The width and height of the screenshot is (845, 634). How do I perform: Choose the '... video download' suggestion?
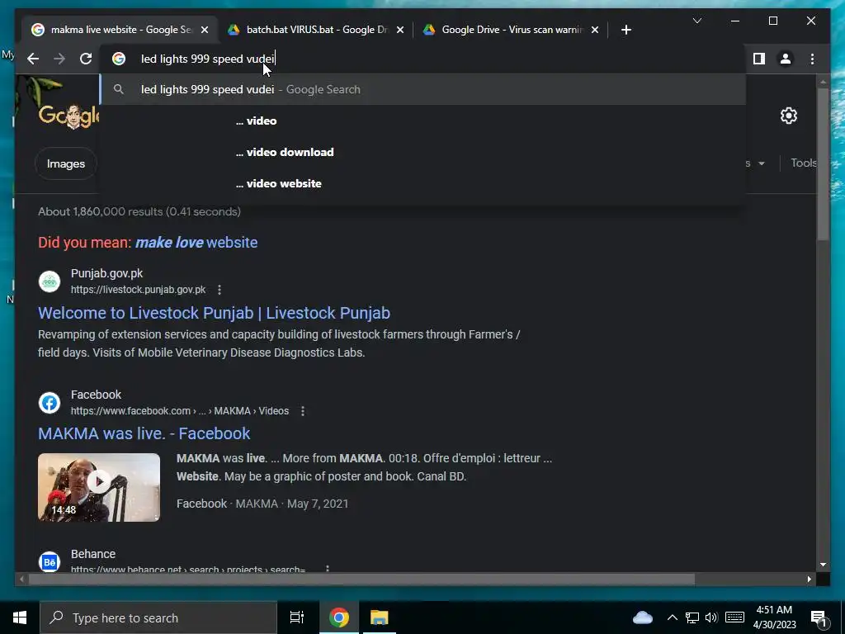pyautogui.click(x=423, y=152)
